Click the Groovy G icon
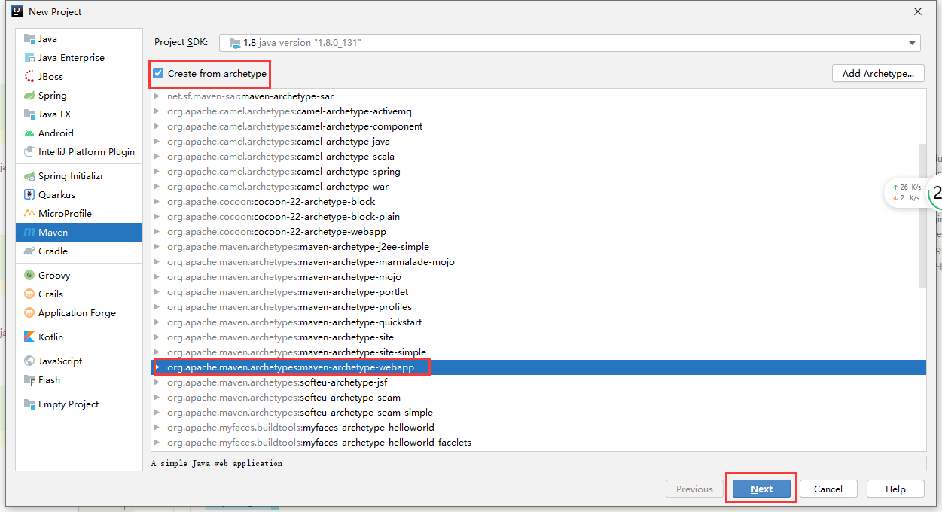Image resolution: width=942 pixels, height=512 pixels. 29,276
